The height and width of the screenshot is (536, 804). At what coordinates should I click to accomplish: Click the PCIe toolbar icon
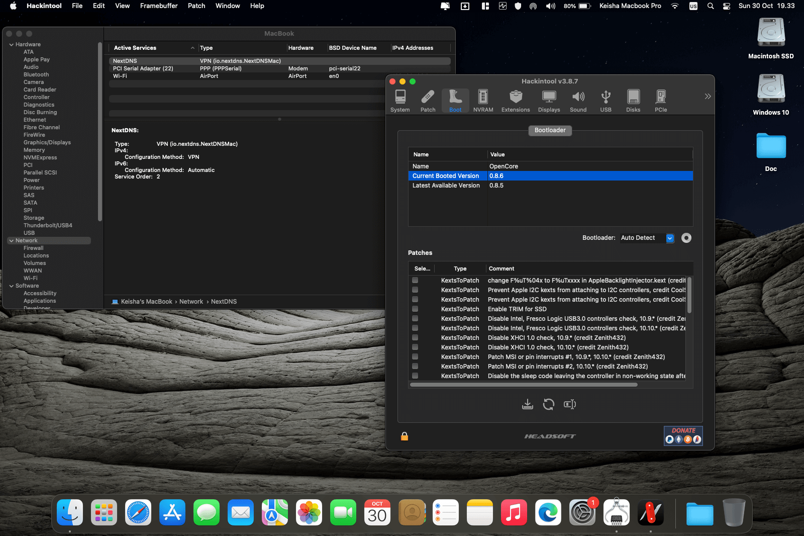click(661, 101)
